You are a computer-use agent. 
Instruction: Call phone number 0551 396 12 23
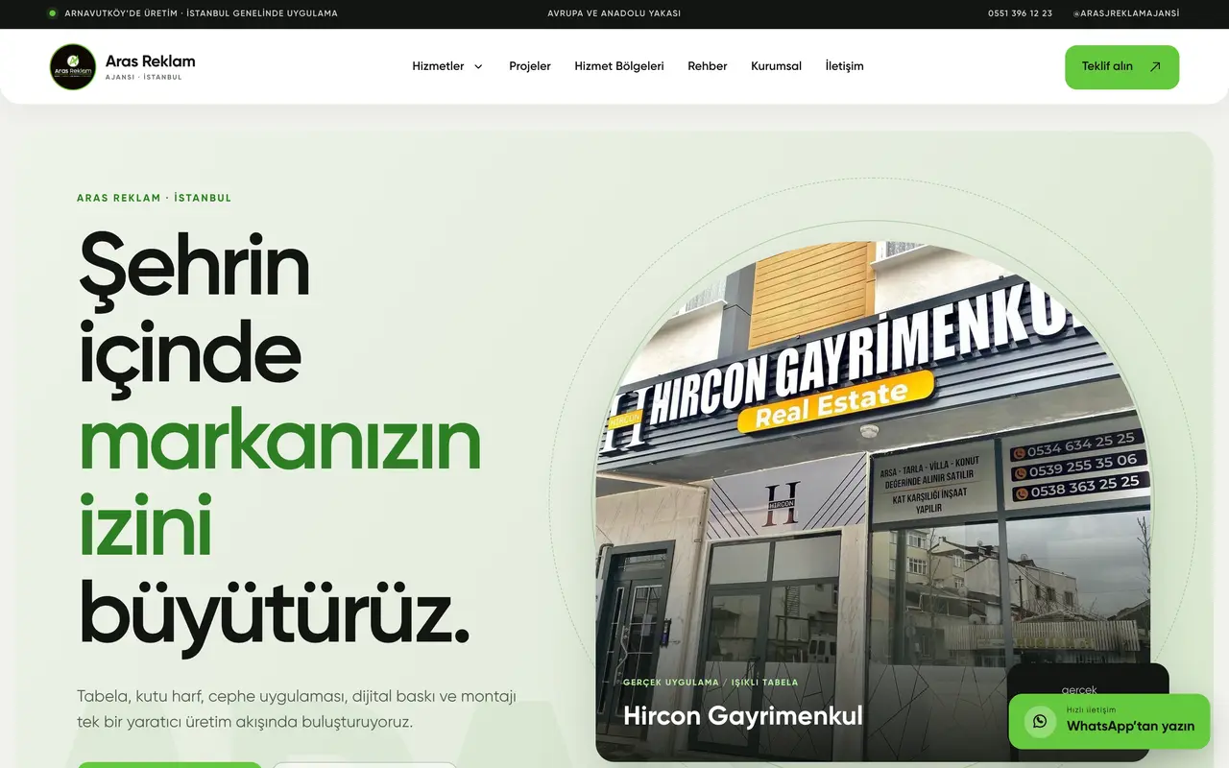tap(1020, 13)
